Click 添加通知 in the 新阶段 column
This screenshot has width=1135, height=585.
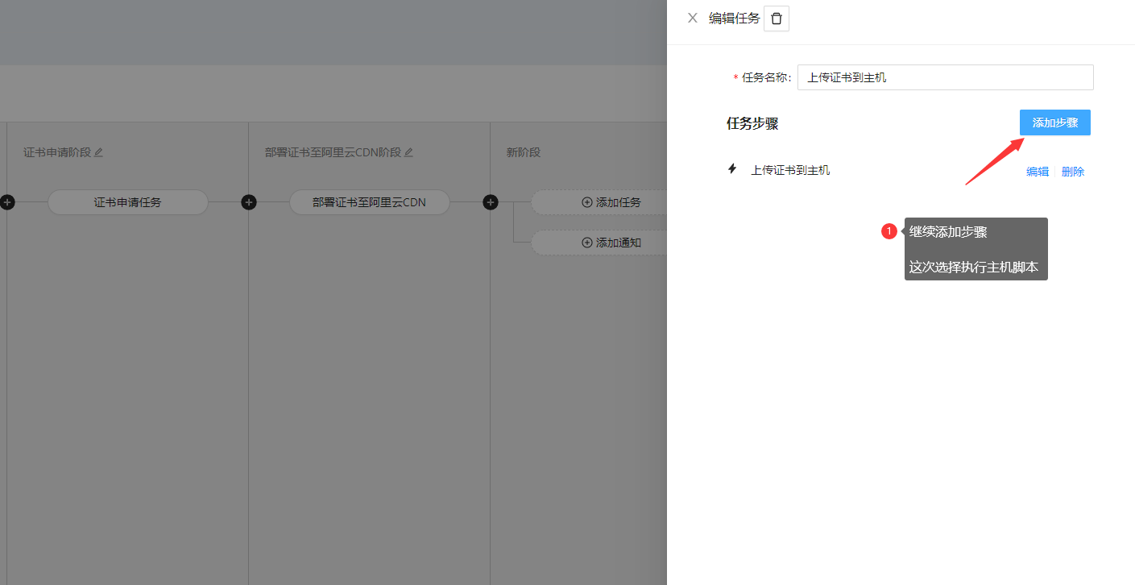pos(611,243)
